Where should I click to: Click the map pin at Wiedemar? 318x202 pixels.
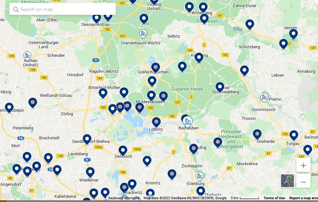point(90,173)
